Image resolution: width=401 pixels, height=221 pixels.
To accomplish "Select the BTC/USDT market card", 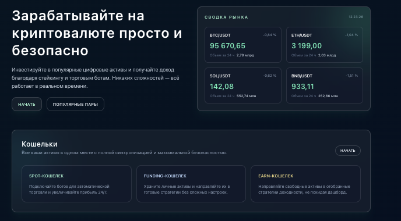I will [243, 45].
